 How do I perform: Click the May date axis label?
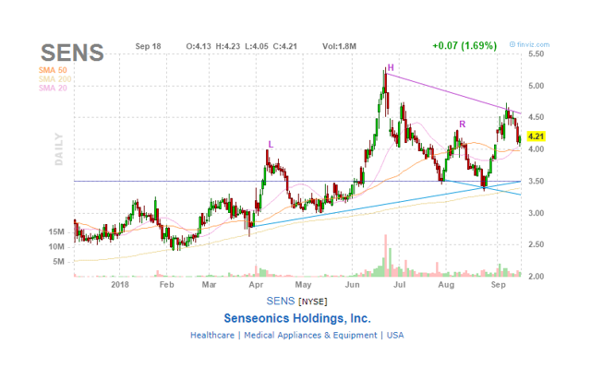pos(303,285)
